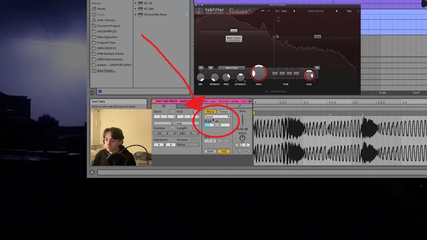Double the tempo with ×2

pyautogui.click(x=227, y=141)
